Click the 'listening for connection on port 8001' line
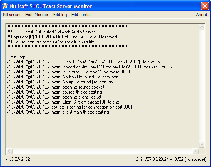211x167 pixels. [69, 107]
